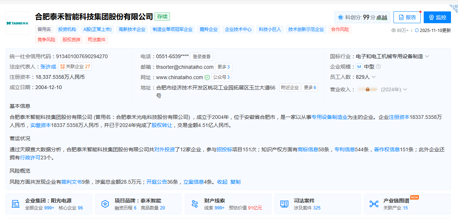This screenshot has height=219, width=458.
Task: Click the TAIHO company logo thumbnail
Action: pyautogui.click(x=17, y=23)
